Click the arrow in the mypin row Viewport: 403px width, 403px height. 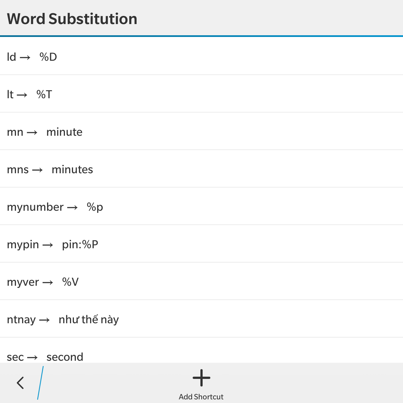[x=48, y=245]
